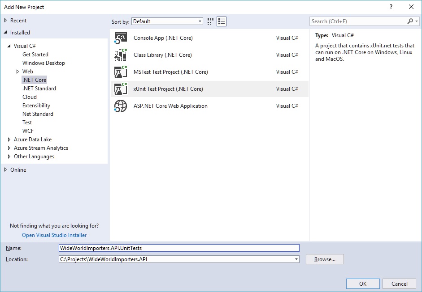422x292 pixels.
Task: Click the Console App project template icon
Action: (x=121, y=38)
